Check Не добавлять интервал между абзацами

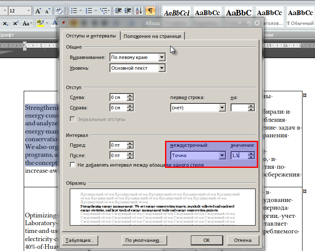click(x=72, y=165)
